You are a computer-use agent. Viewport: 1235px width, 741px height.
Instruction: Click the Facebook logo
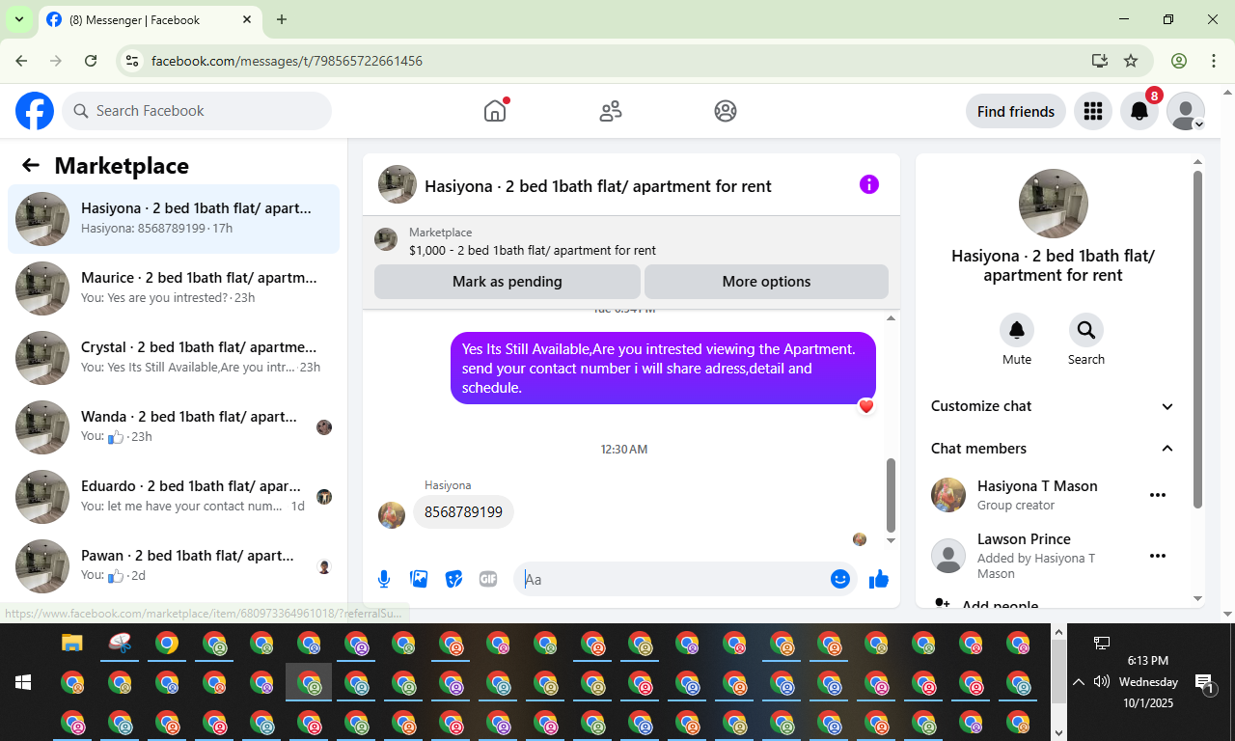click(35, 111)
